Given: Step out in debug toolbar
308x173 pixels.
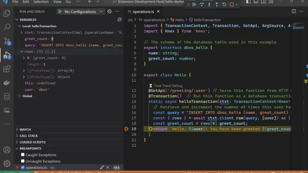Looking at the screenshot, I should (217, 5).
